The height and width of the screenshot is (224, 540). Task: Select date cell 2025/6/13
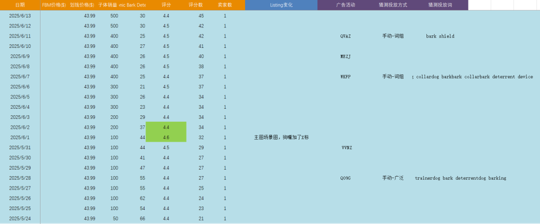tap(20, 16)
